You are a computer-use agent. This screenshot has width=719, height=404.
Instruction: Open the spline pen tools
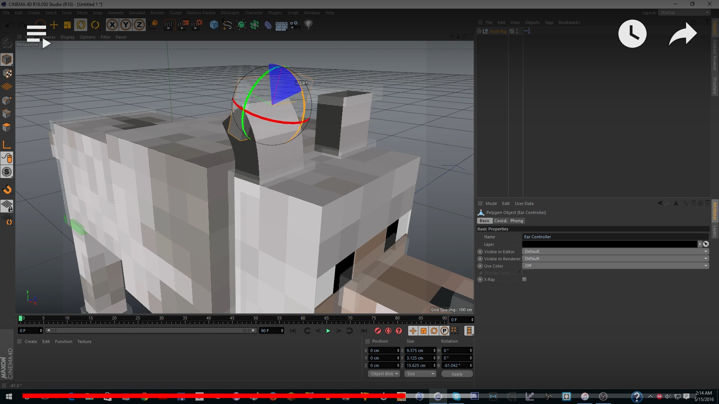[227, 25]
